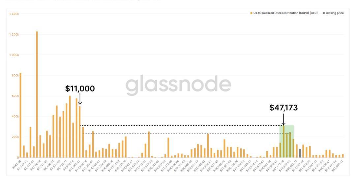Click the gray Closing price legend dot
The height and width of the screenshot is (180, 356).
[324, 13]
